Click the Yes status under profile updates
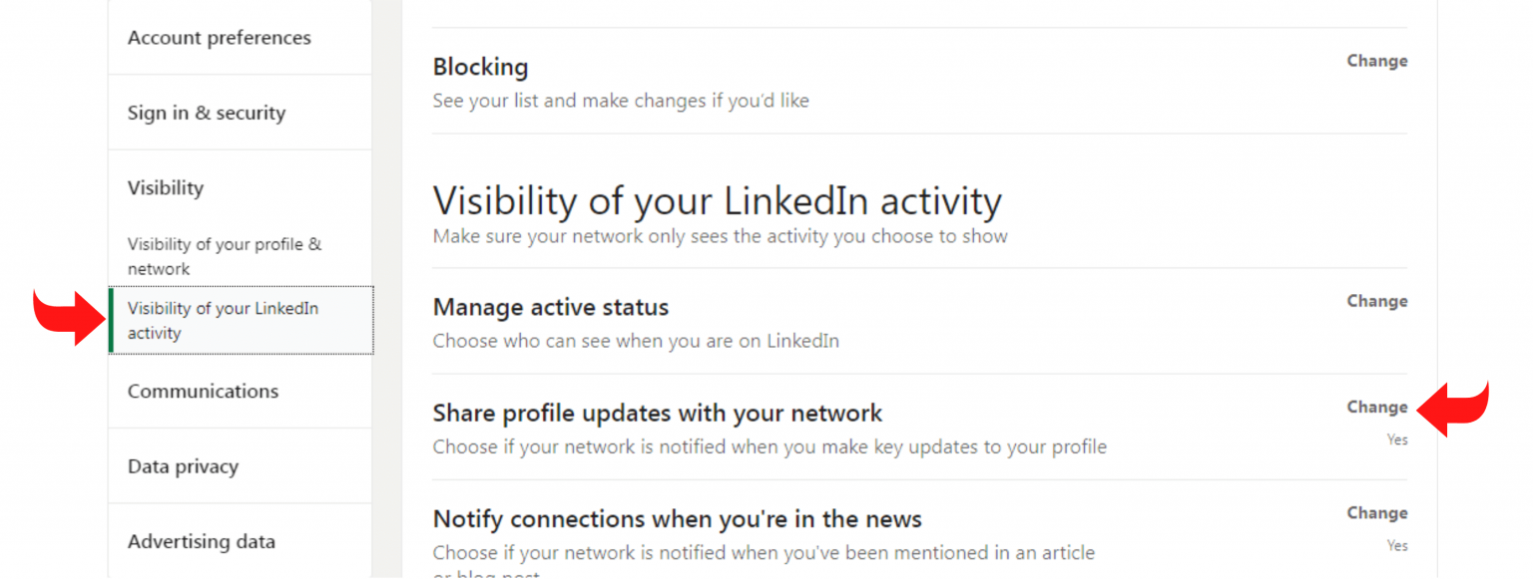The image size is (1533, 580). [x=1396, y=438]
